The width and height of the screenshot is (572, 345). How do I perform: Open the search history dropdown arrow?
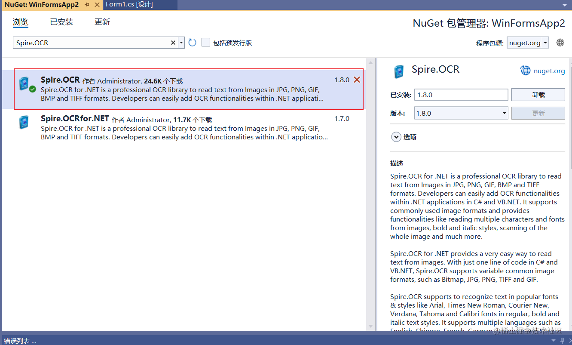(x=181, y=42)
